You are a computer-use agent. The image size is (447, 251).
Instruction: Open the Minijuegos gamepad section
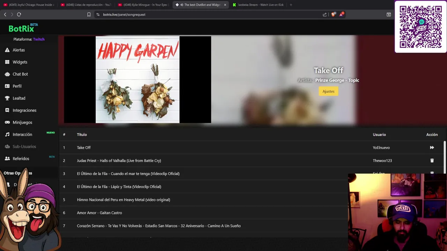coord(18,122)
